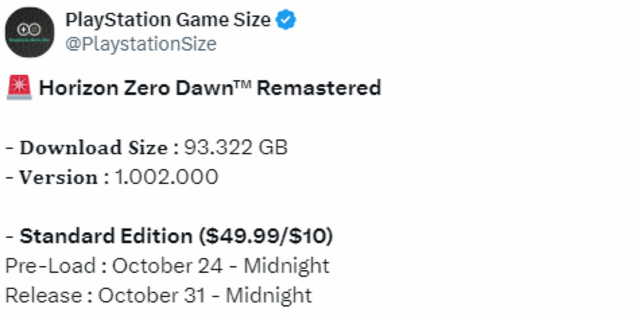
Task: Open the PlayStation Game Size display name
Action: [168, 20]
